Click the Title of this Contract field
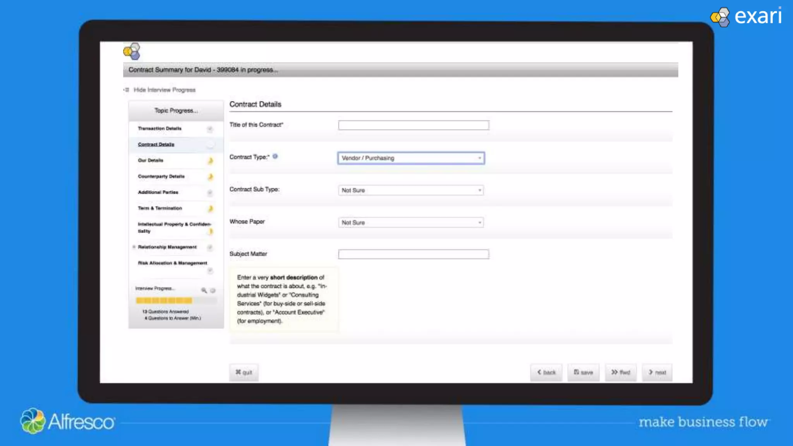This screenshot has width=793, height=446. coord(413,125)
